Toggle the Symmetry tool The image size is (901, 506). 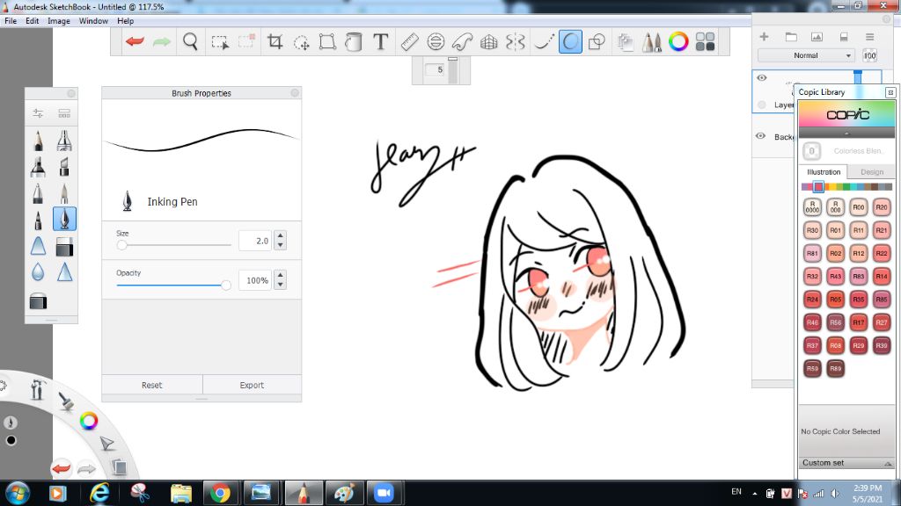(516, 42)
